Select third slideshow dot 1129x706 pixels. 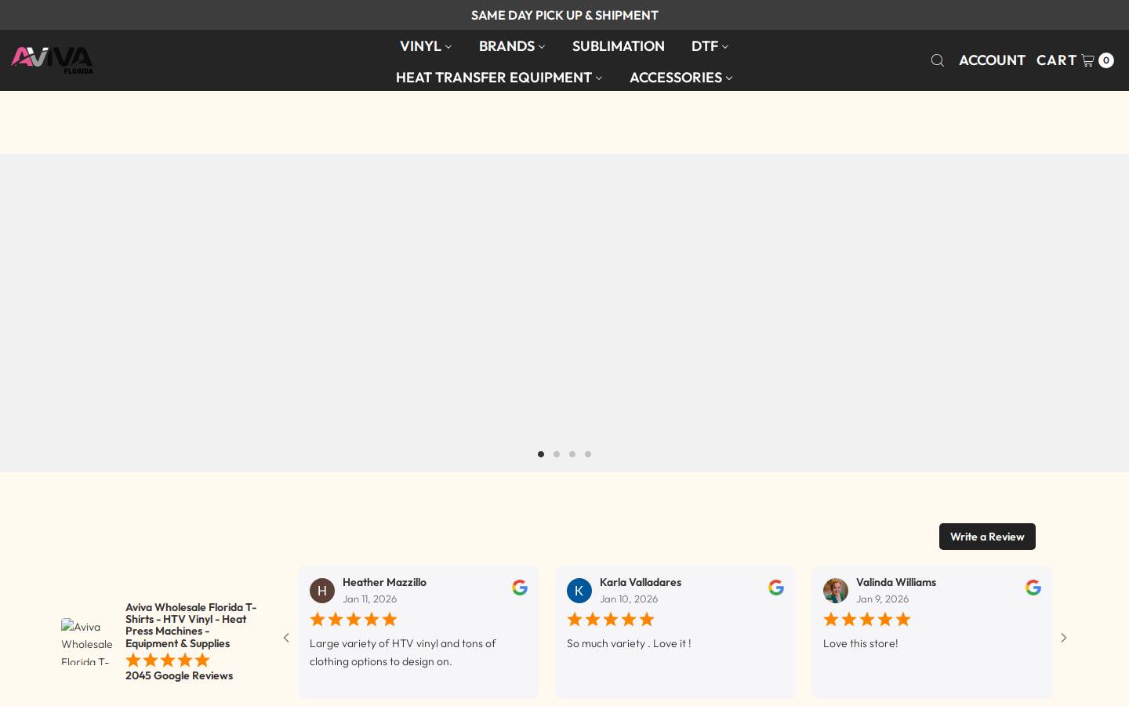(572, 454)
